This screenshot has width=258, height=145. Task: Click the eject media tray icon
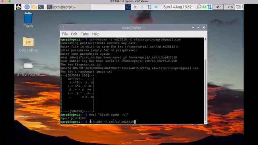coord(135,7)
